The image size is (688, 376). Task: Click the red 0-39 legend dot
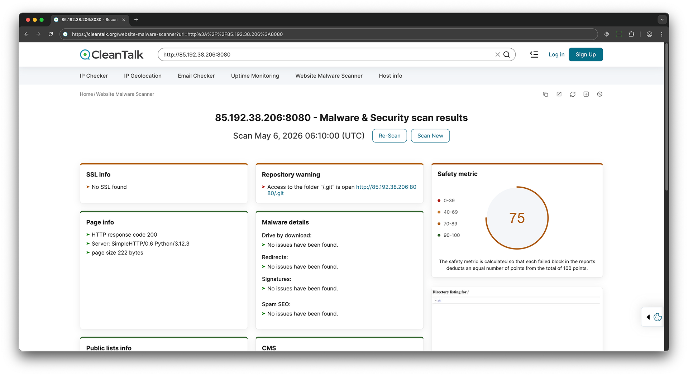(x=439, y=201)
